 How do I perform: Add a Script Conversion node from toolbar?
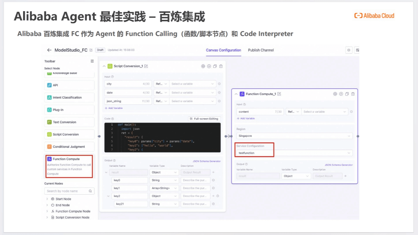[70, 134]
